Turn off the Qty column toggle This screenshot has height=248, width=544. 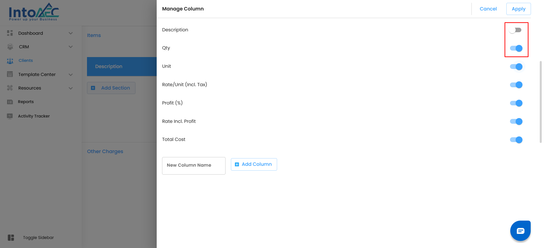pyautogui.click(x=516, y=48)
